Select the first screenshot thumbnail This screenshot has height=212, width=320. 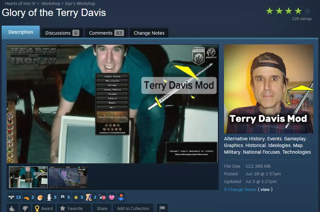pos(28,177)
